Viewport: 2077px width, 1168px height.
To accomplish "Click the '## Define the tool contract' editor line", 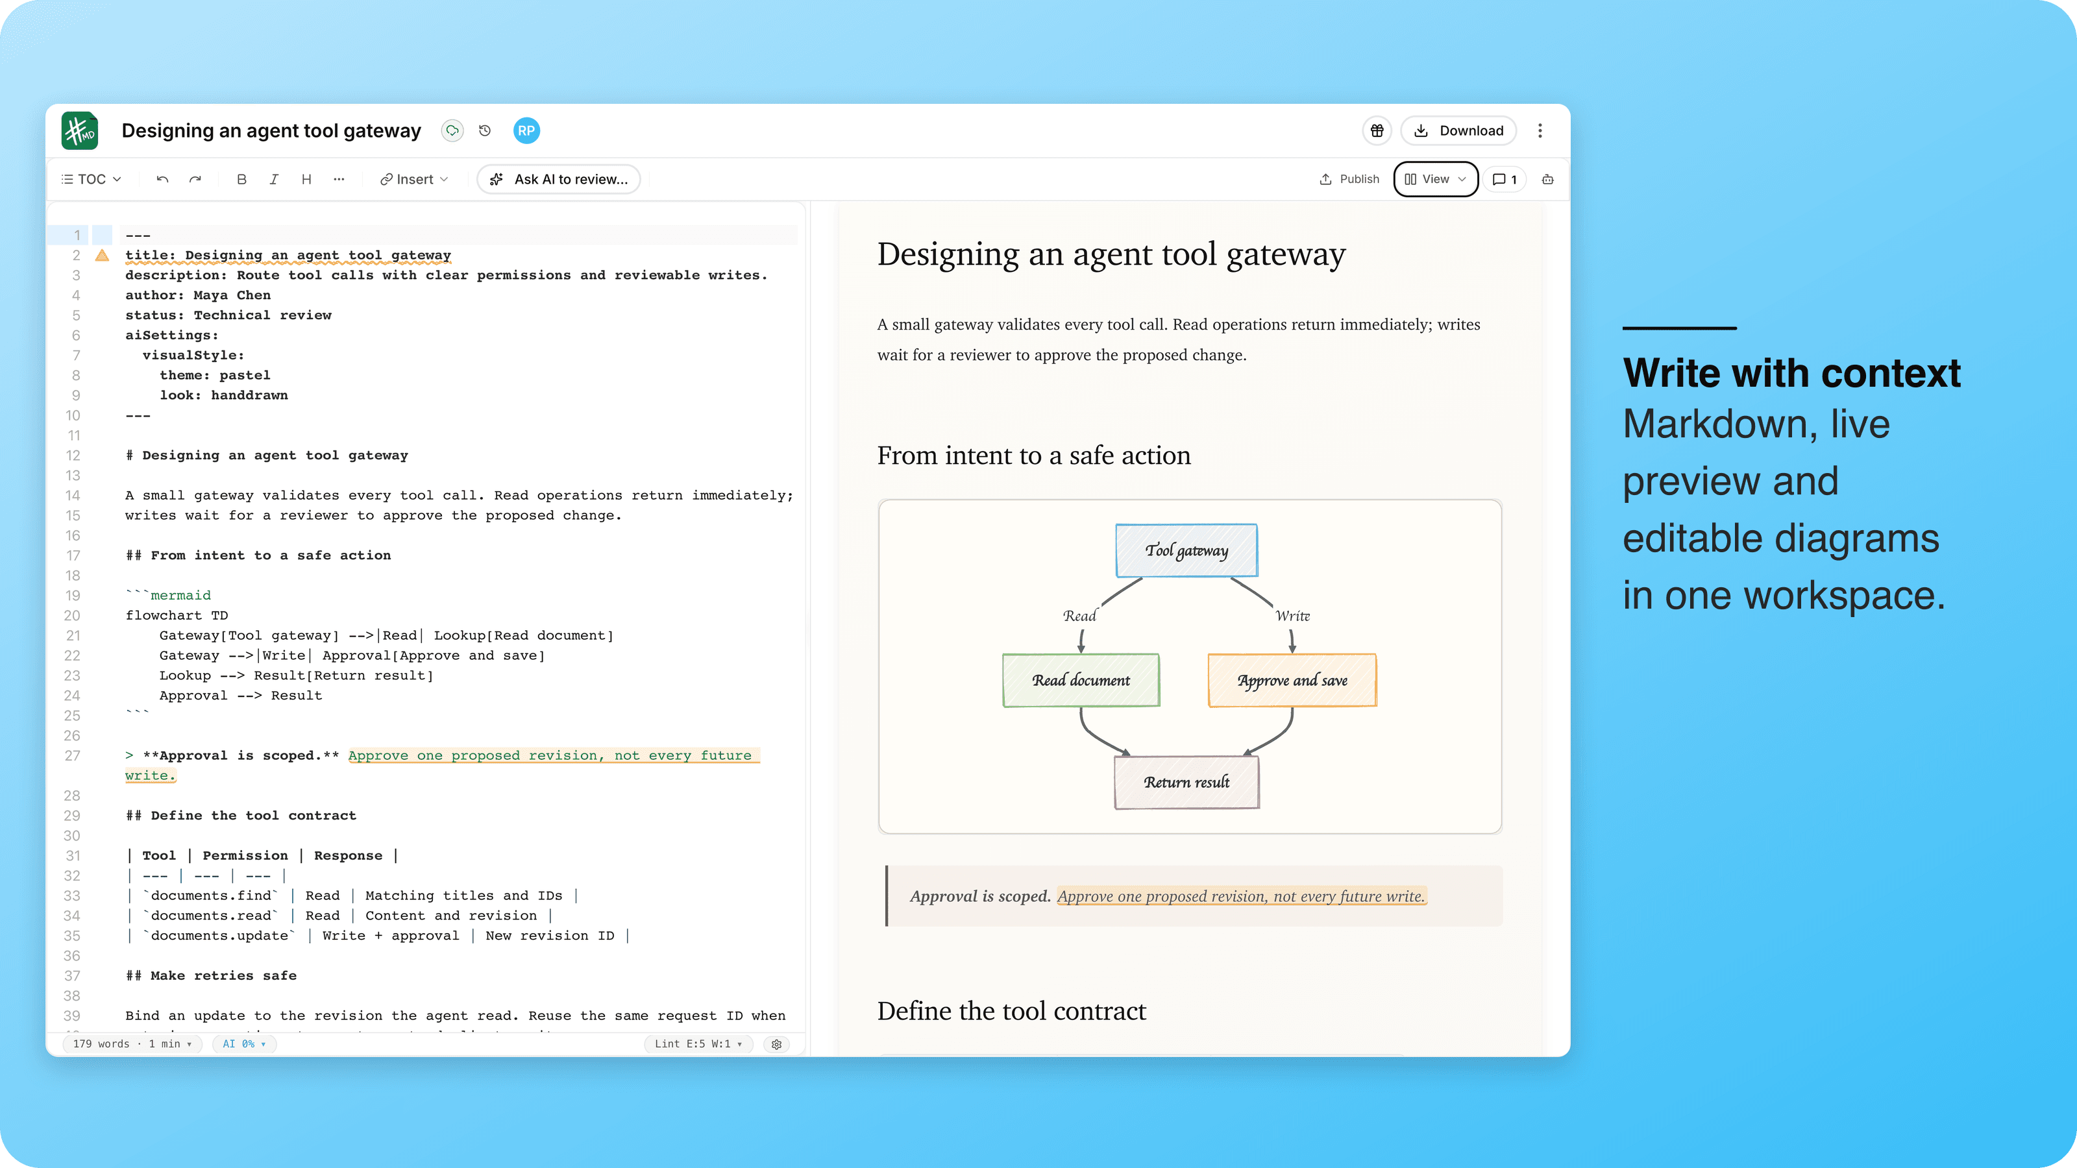I will (x=240, y=816).
